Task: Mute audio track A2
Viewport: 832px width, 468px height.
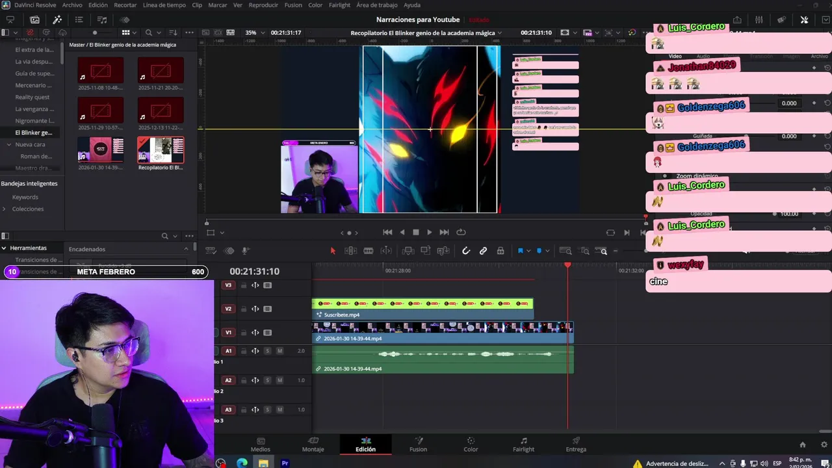Action: pyautogui.click(x=279, y=380)
